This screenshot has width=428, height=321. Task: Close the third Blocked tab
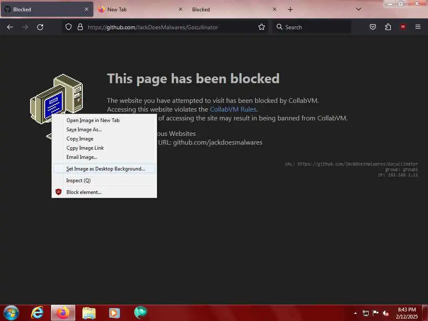[x=275, y=10]
